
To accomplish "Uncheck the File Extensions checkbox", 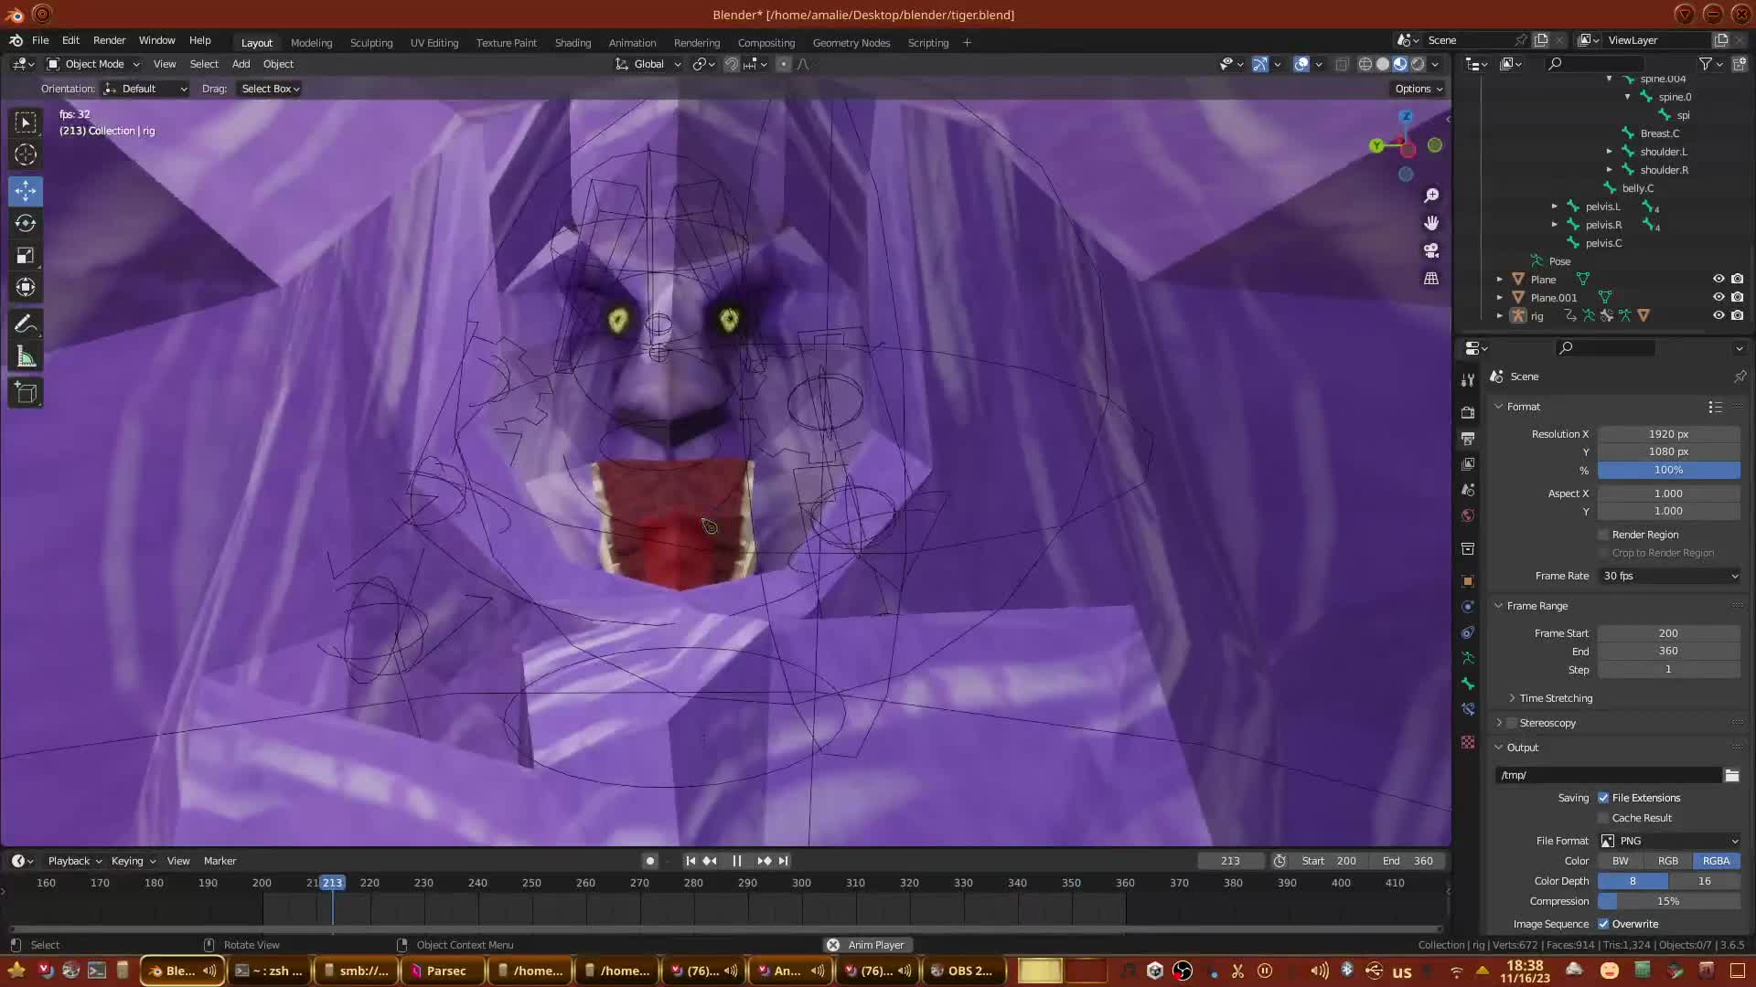I will (1603, 798).
